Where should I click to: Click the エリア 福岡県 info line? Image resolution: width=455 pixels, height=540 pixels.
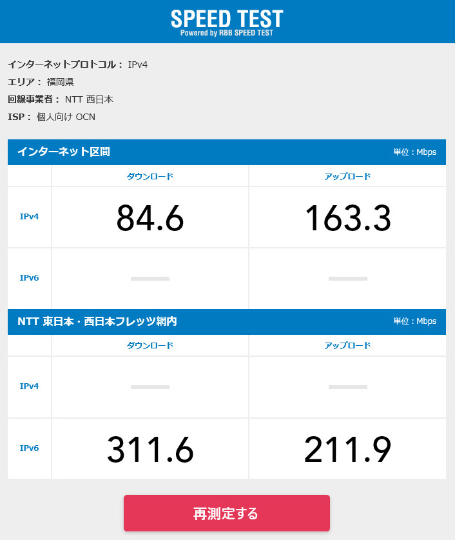[x=41, y=82]
